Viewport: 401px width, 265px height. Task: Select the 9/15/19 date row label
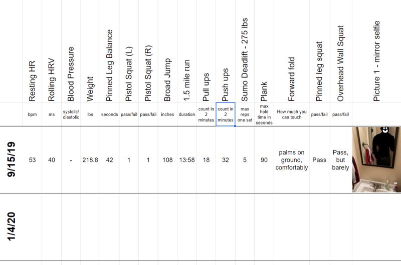click(11, 160)
